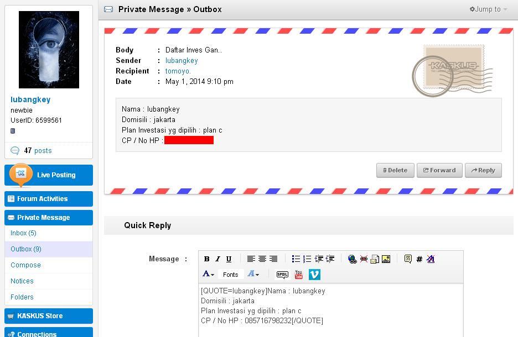
Task: Remove link with the unlink icon
Action: (364, 259)
